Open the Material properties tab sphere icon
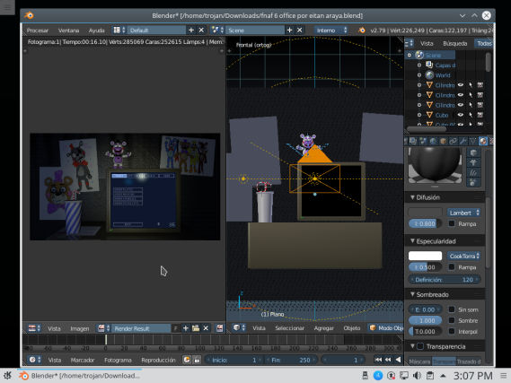This screenshot has height=383, width=511. pyautogui.click(x=483, y=141)
